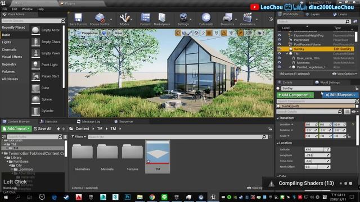Click the Settings toolbar icon

coord(183,17)
